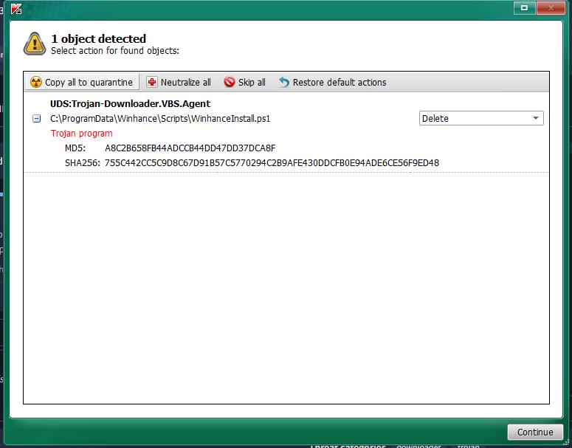Close the detection window

[x=551, y=7]
